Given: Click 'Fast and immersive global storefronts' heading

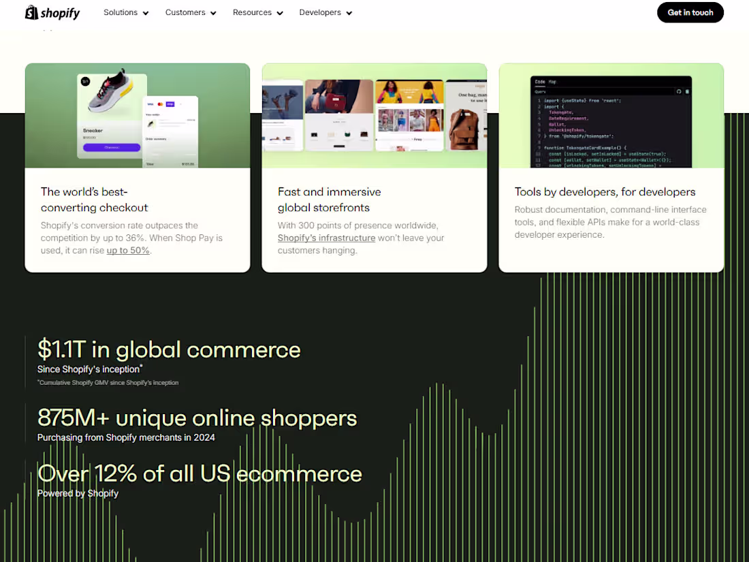Looking at the screenshot, I should pos(329,200).
